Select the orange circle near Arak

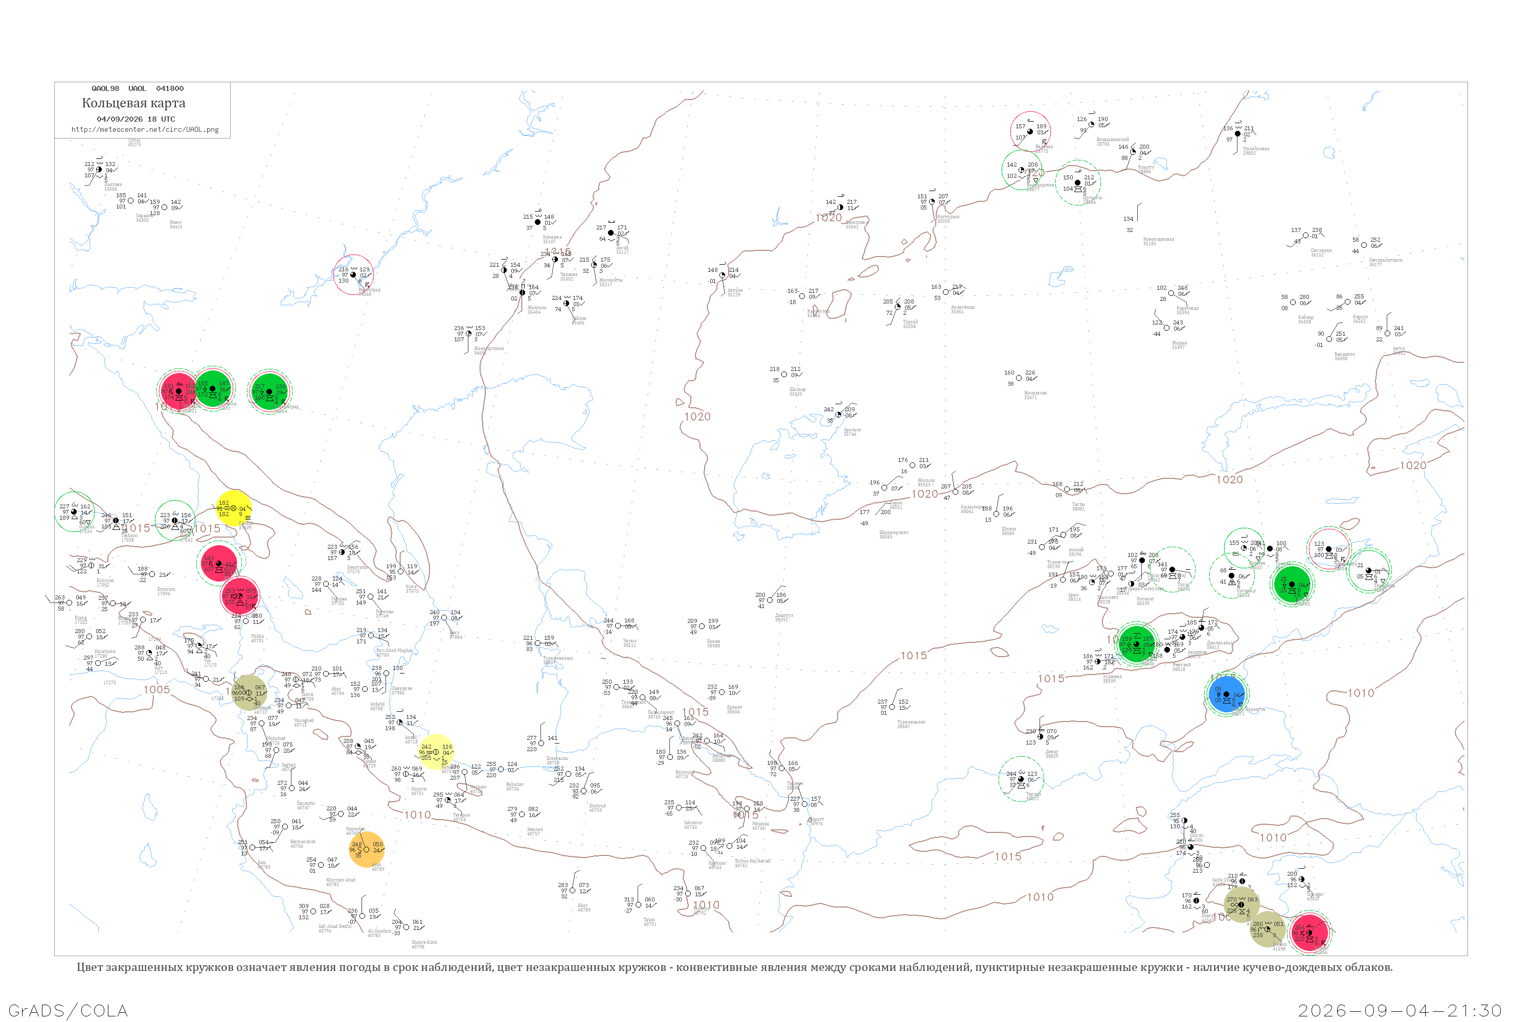pyautogui.click(x=367, y=849)
